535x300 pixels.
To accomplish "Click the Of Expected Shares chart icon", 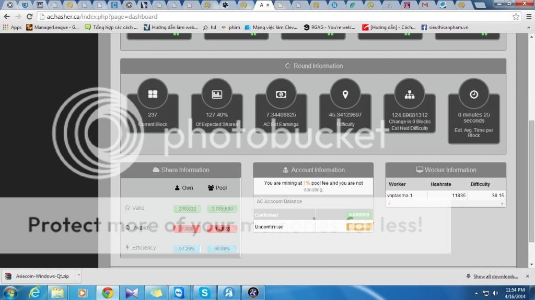I will tap(217, 94).
